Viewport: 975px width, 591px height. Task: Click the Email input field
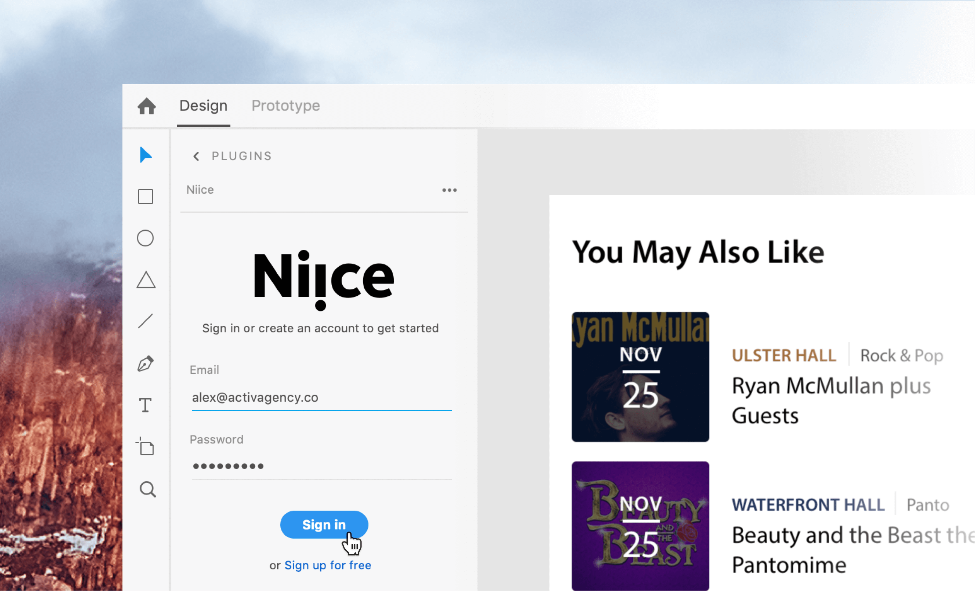click(x=322, y=398)
